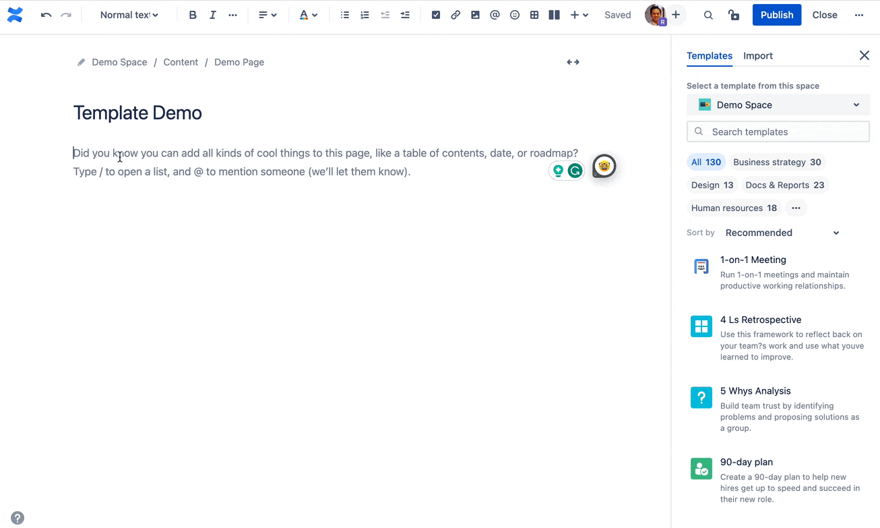
Task: Open the Normal text style dropdown
Action: (x=129, y=15)
